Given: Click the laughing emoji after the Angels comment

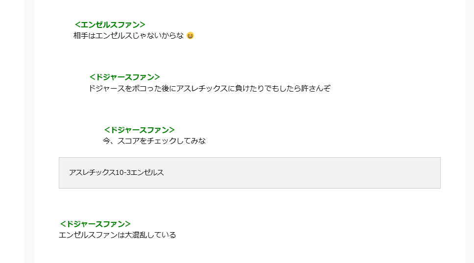Looking at the screenshot, I should 190,36.
